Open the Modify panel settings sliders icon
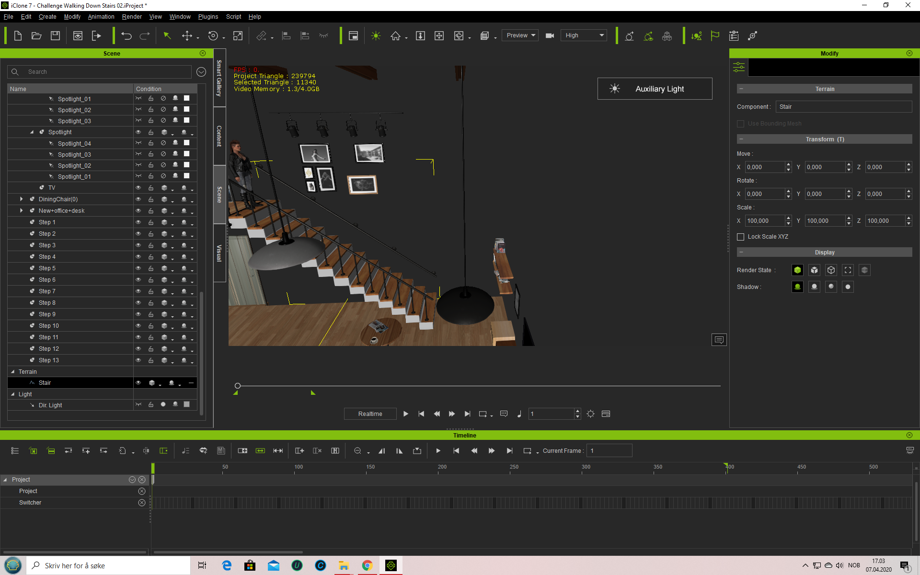The height and width of the screenshot is (575, 920). click(739, 67)
